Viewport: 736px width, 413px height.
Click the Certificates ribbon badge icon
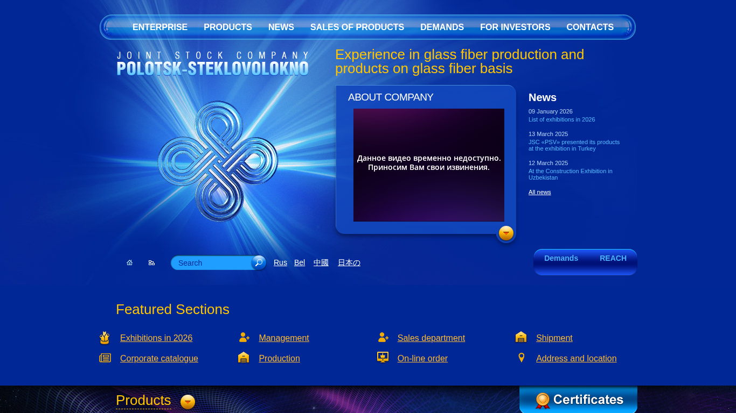(543, 401)
